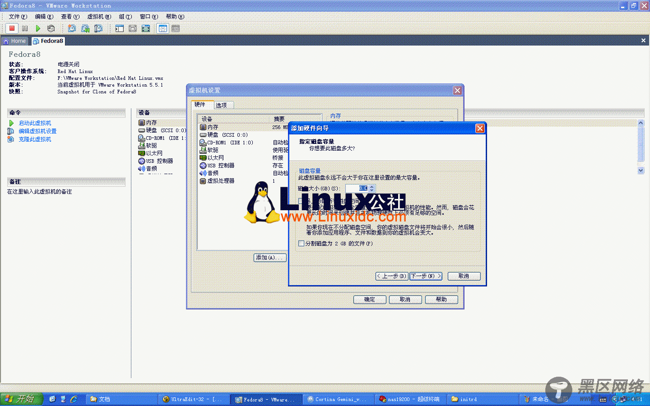Select 音频 row in settings dialog list

tap(213, 173)
